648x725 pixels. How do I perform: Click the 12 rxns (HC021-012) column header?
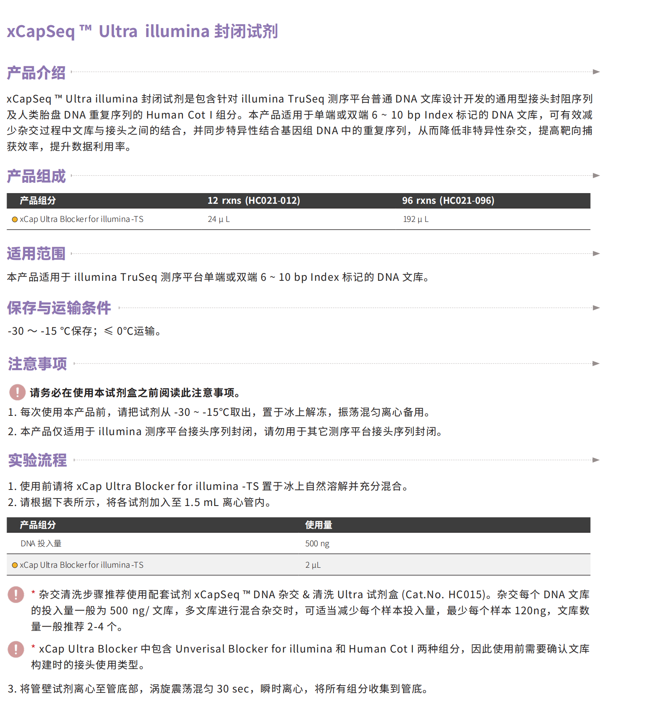point(254,200)
